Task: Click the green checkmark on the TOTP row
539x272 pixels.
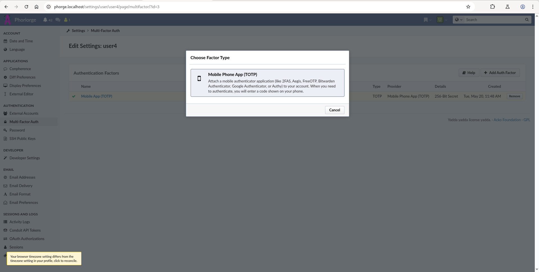Action: (x=74, y=96)
